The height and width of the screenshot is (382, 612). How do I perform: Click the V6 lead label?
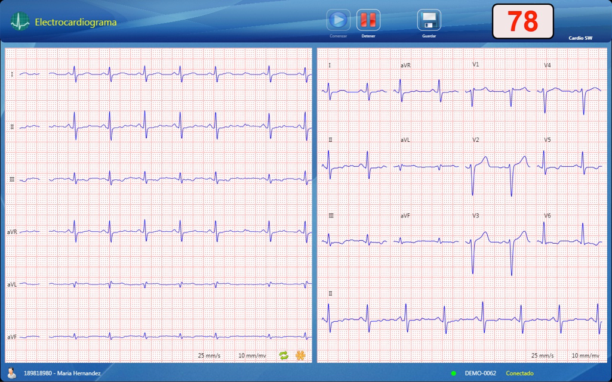click(548, 216)
